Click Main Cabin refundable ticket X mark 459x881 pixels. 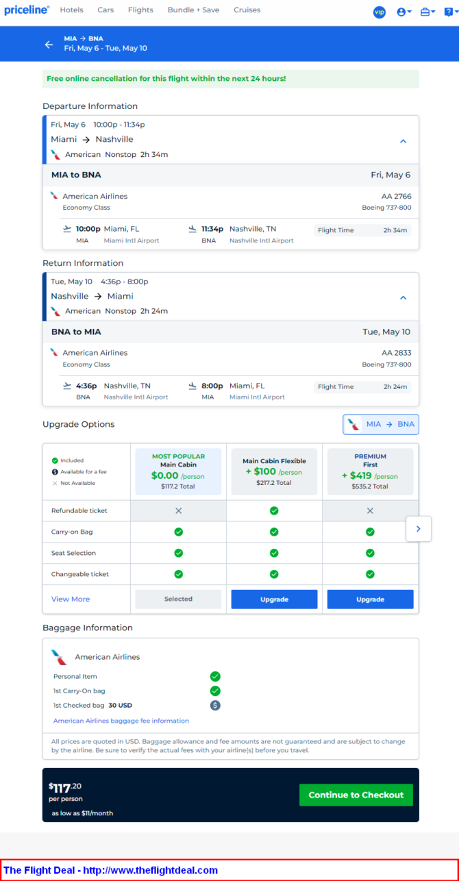178,510
